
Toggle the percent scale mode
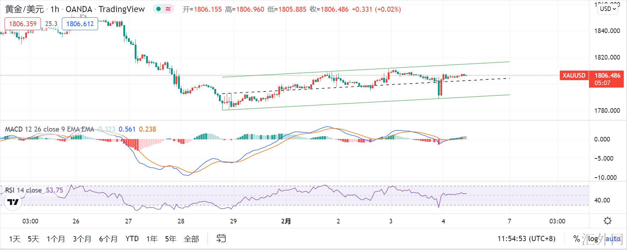click(x=577, y=239)
